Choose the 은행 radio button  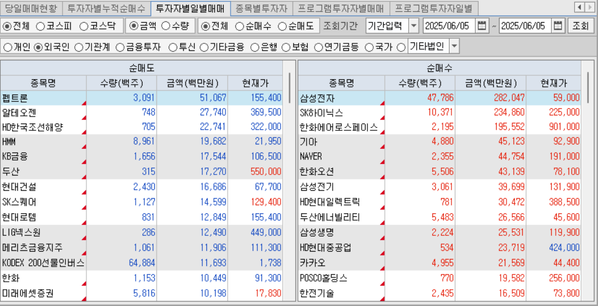pos(254,48)
